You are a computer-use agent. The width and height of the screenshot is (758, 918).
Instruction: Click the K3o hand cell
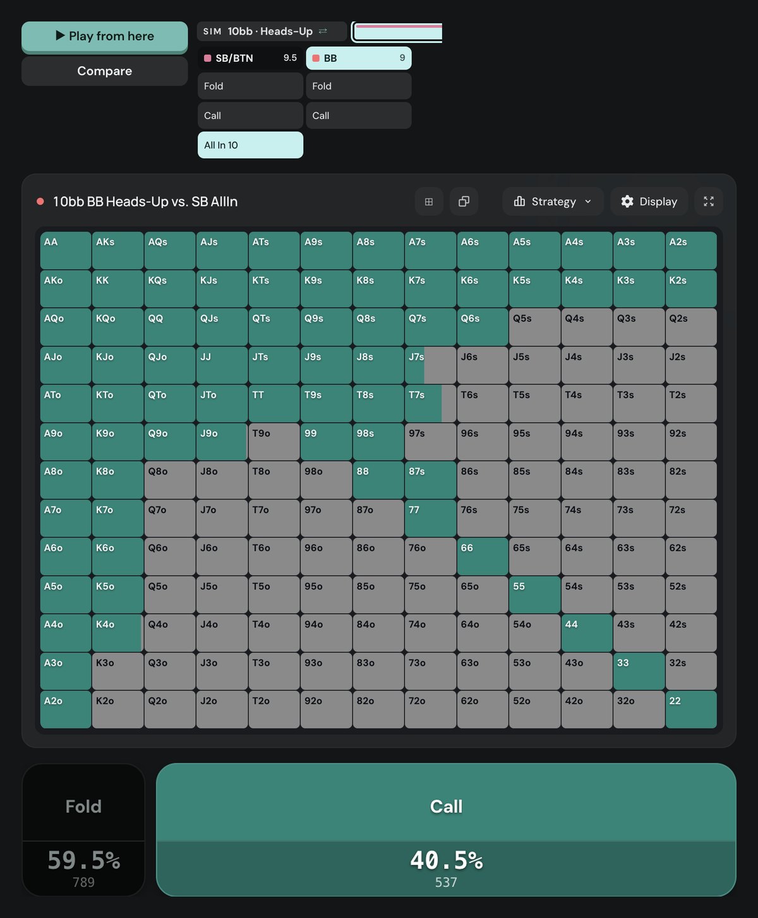tap(117, 671)
